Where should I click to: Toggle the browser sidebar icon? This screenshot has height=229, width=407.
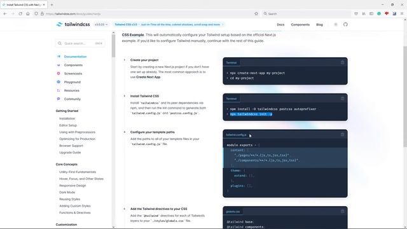click(371, 13)
